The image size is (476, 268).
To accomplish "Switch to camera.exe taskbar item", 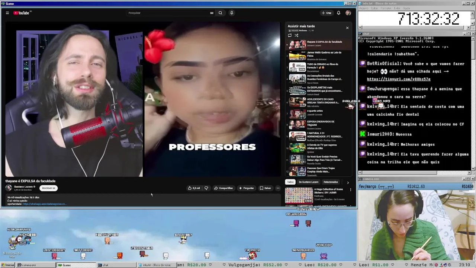I will 36,265.
